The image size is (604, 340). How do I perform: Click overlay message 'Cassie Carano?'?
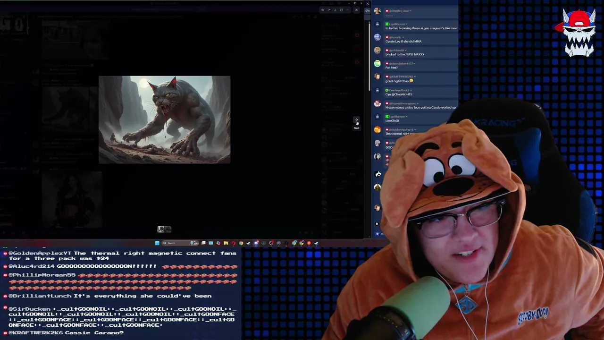click(x=94, y=333)
